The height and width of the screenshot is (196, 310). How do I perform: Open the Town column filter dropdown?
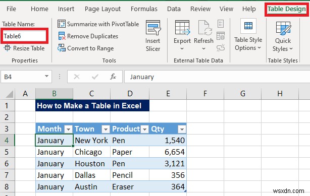(106, 129)
